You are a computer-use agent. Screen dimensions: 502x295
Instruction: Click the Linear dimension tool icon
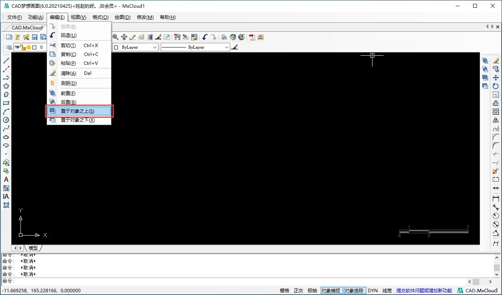(x=496, y=199)
